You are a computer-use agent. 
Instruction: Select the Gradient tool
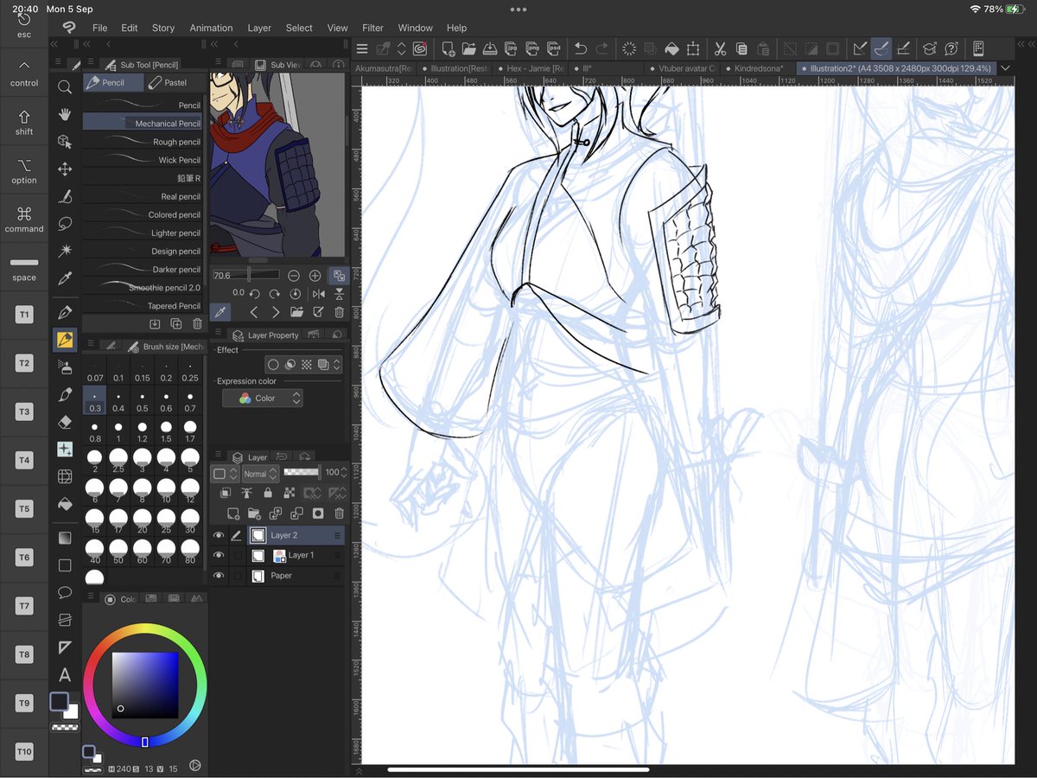coord(65,538)
